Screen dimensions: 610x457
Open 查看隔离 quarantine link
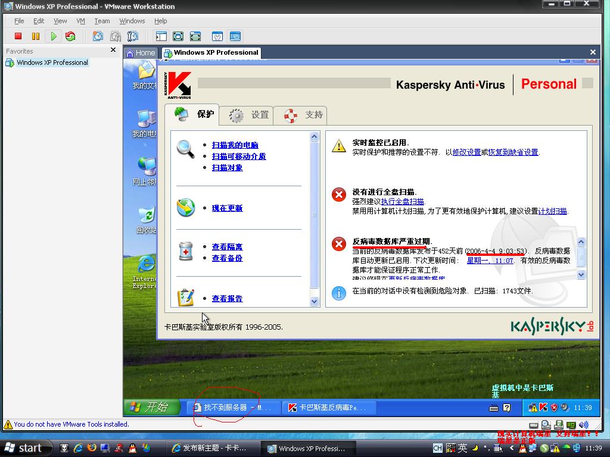(227, 247)
